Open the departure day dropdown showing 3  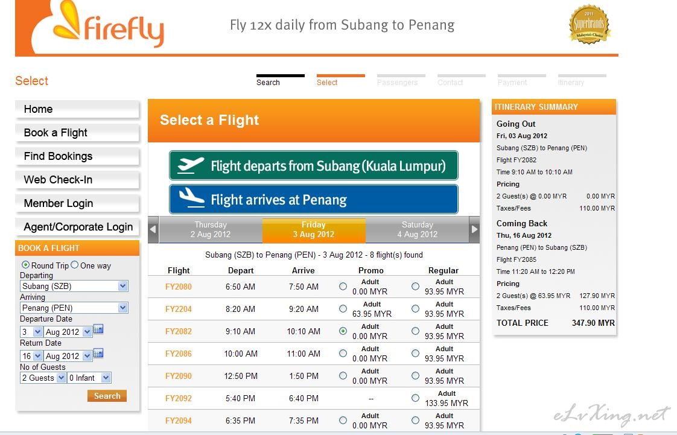coord(31,332)
